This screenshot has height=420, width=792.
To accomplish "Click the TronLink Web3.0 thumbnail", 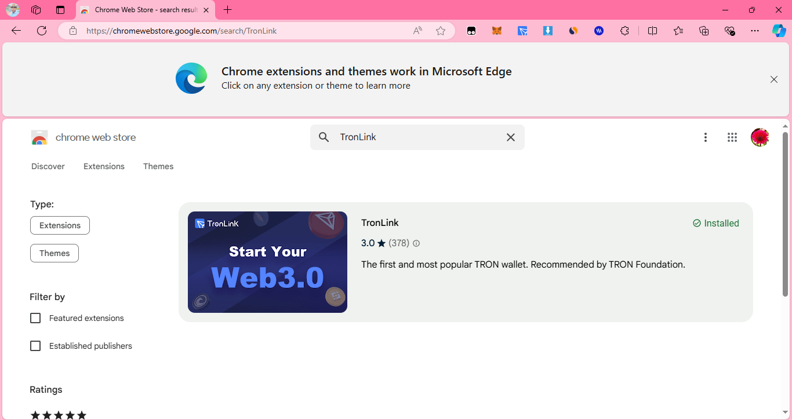I will pos(267,262).
